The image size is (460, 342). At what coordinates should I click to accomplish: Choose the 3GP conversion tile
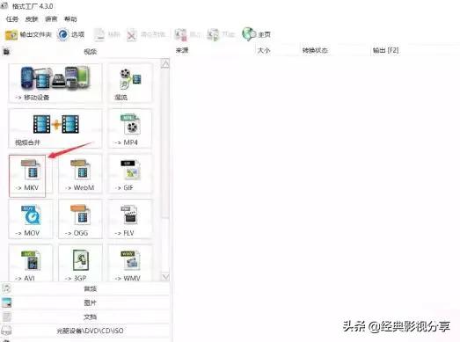tap(80, 264)
